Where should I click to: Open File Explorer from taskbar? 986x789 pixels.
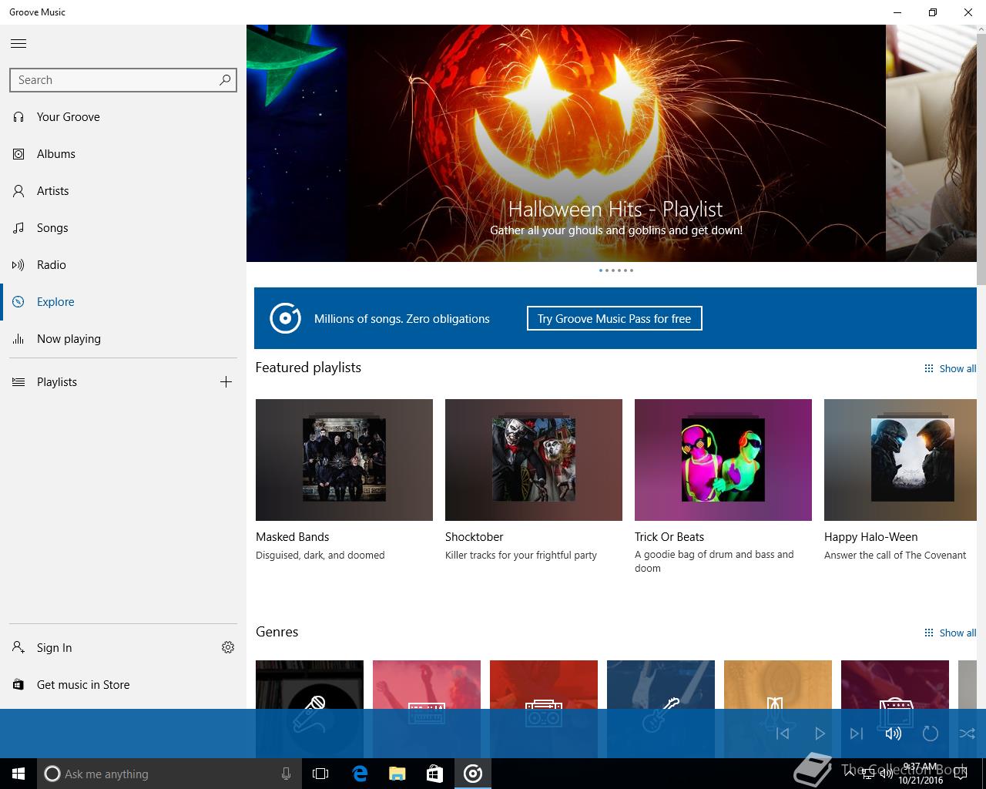coord(397,774)
